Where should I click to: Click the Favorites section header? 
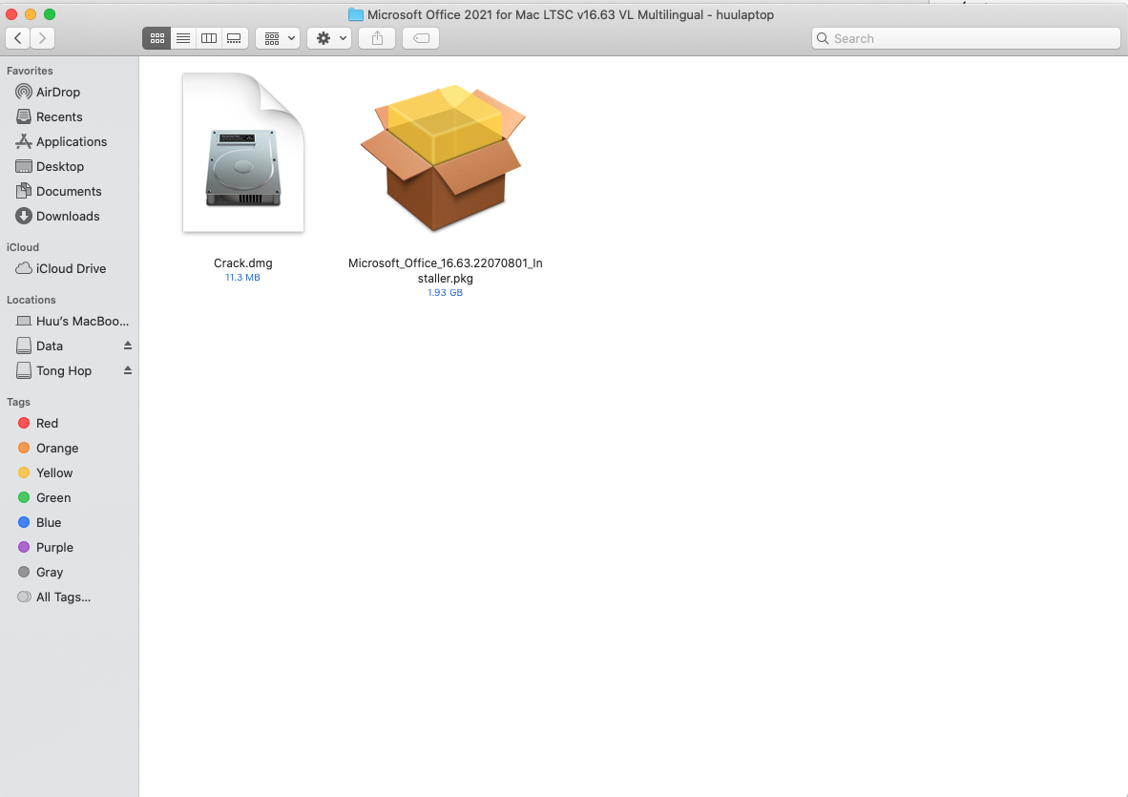(30, 71)
